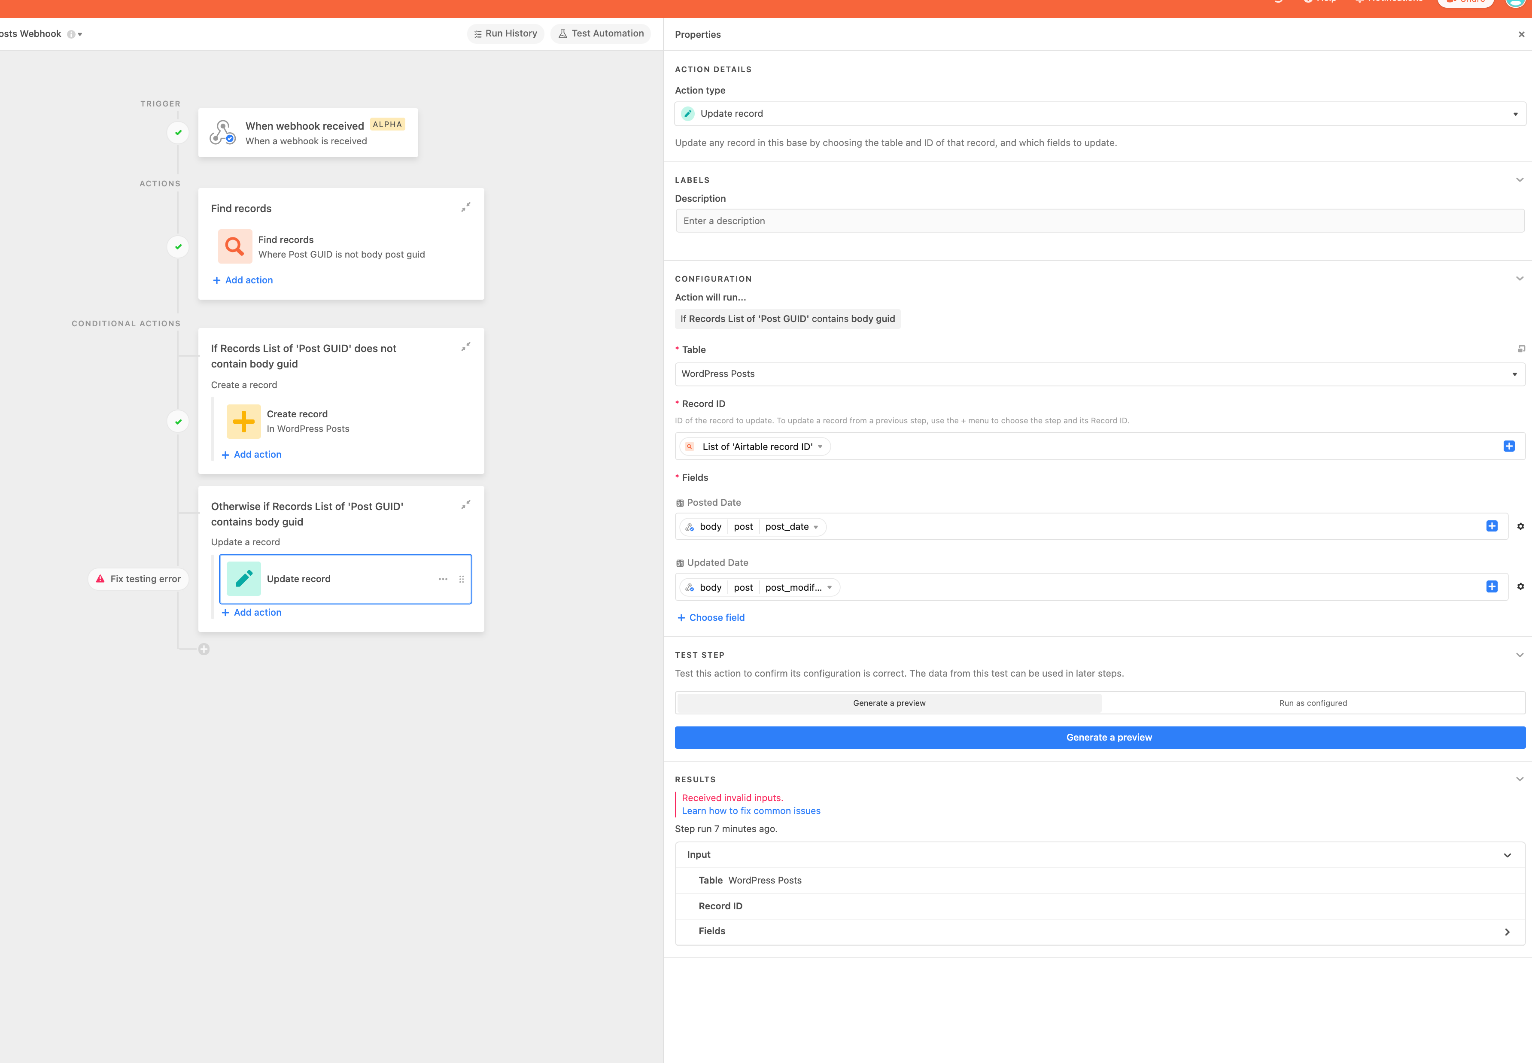
Task: Open Learn how to fix common issues
Action: pos(751,811)
